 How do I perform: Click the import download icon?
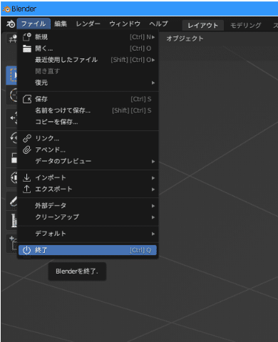click(x=27, y=177)
